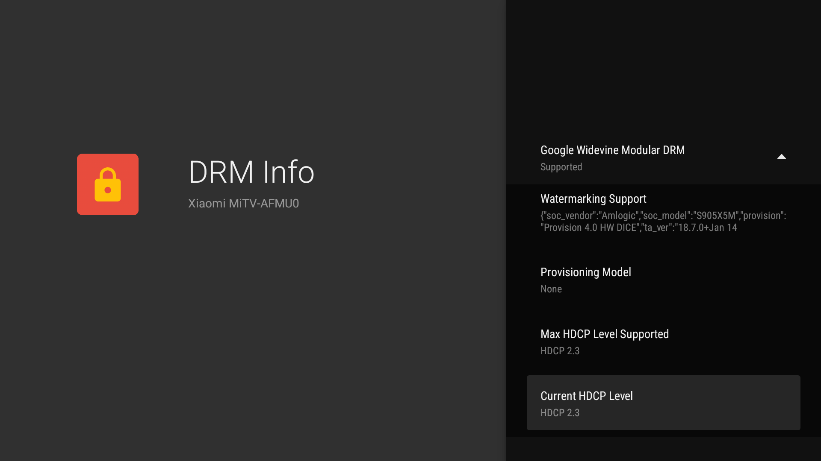
Task: Click the Current HDCP Level label text
Action: 586,396
